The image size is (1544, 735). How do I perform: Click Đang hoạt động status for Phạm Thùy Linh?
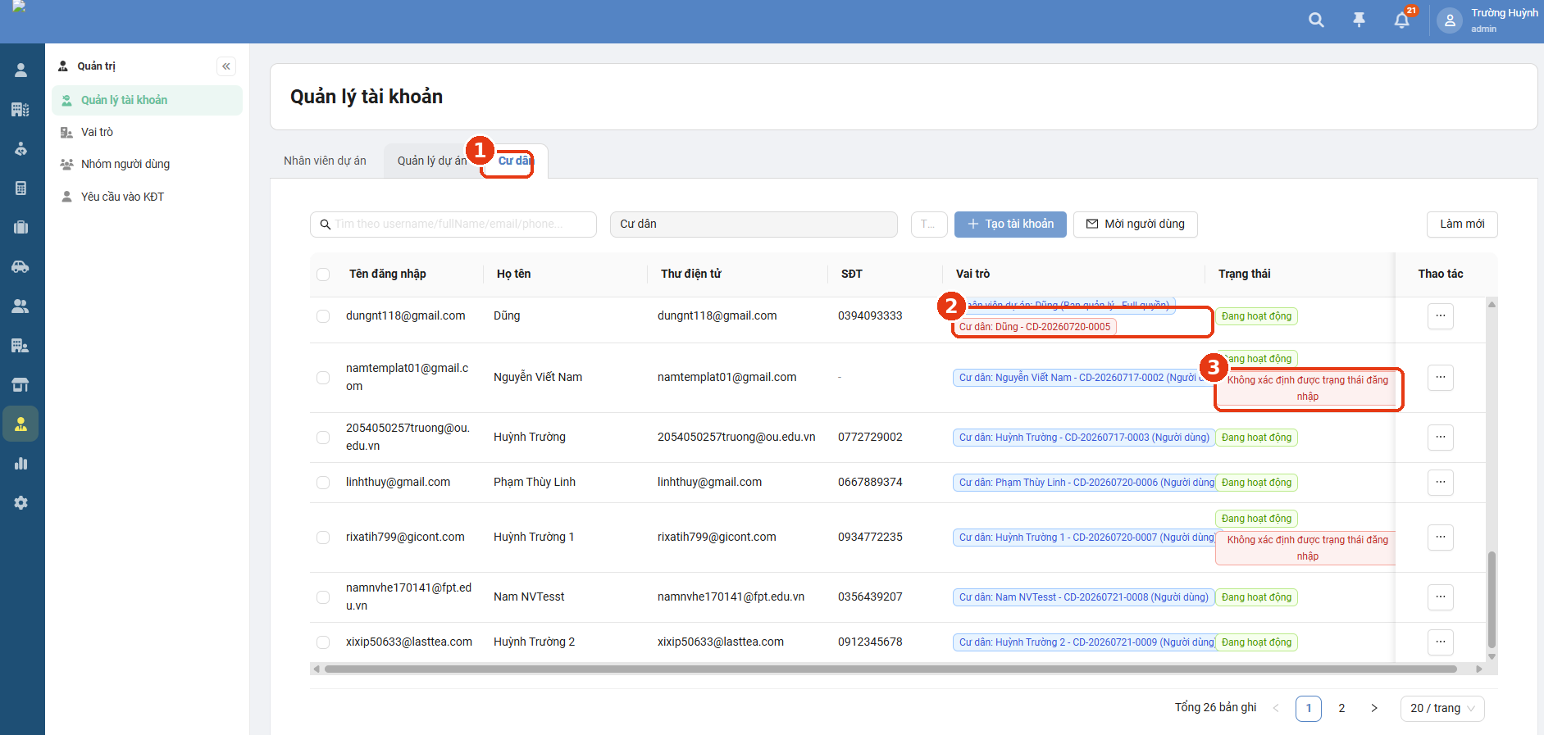(1256, 483)
